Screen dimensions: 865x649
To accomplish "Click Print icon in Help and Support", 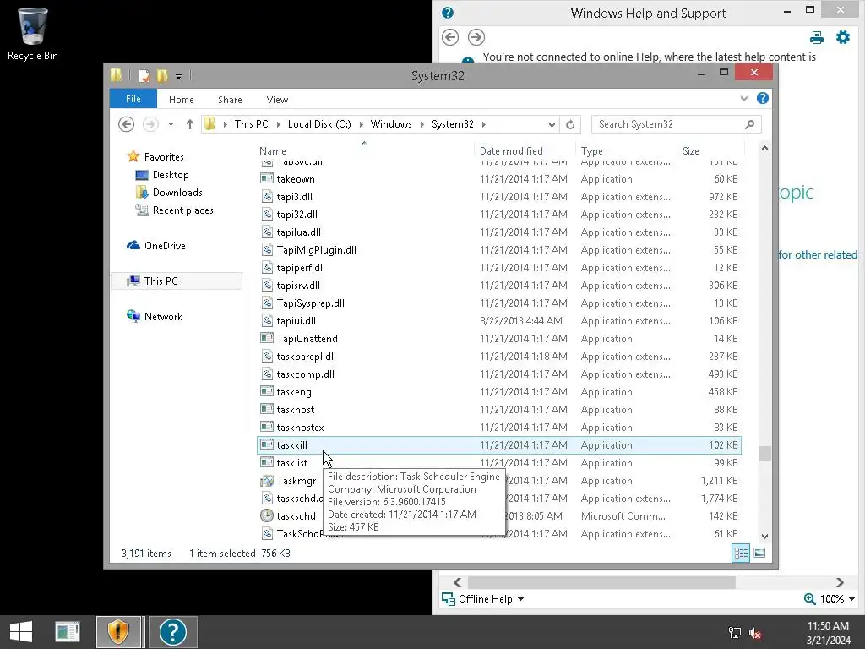I will click(x=817, y=37).
